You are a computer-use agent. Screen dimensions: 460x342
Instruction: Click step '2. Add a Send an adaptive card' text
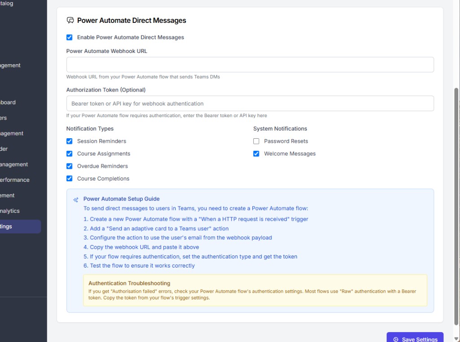(156, 228)
